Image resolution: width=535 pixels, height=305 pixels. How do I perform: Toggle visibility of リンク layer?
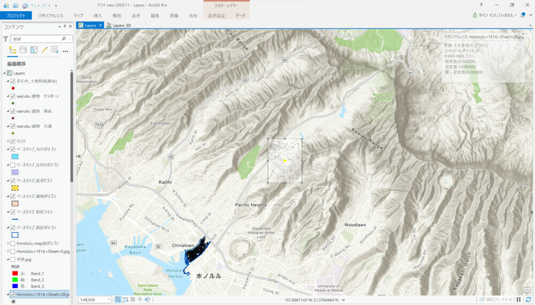tap(13, 141)
